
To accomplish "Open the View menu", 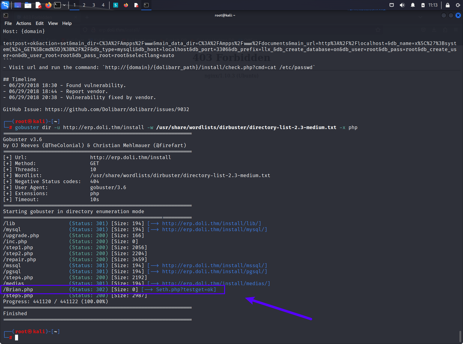I will [53, 23].
